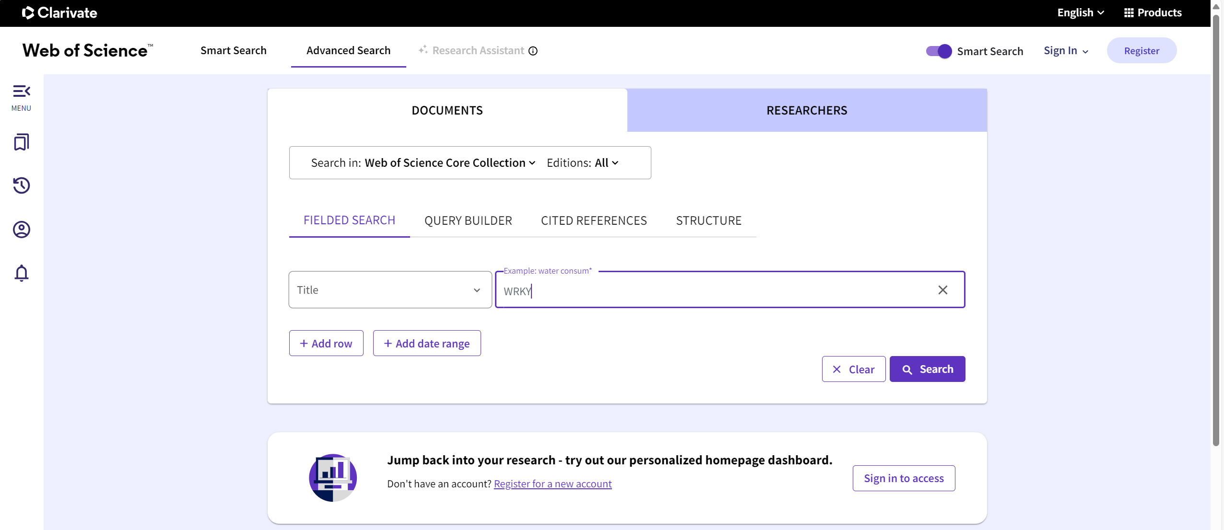The image size is (1224, 530).
Task: Click the Clear button
Action: (x=854, y=369)
